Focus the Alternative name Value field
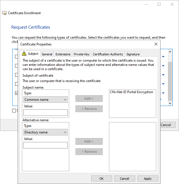This screenshot has width=179, height=184. coord(46,145)
